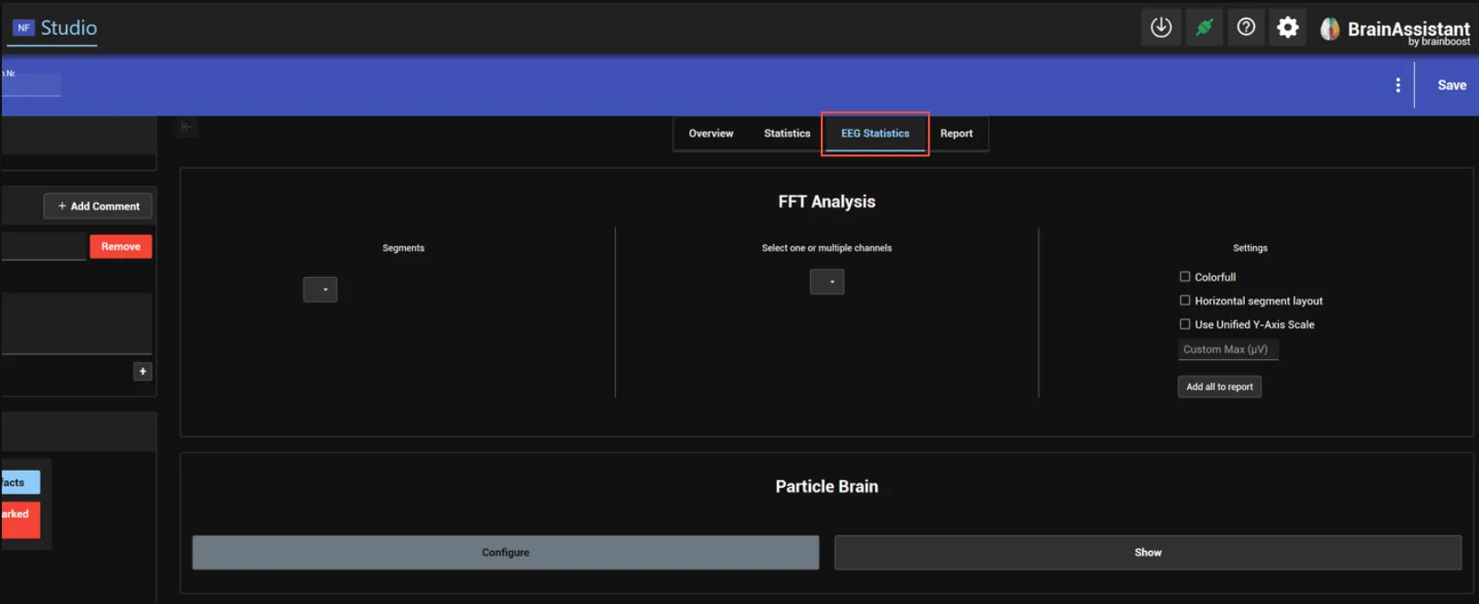Click the Segments label
This screenshot has width=1479, height=604.
(403, 248)
